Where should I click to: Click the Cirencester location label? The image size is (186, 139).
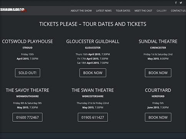(x=158, y=48)
